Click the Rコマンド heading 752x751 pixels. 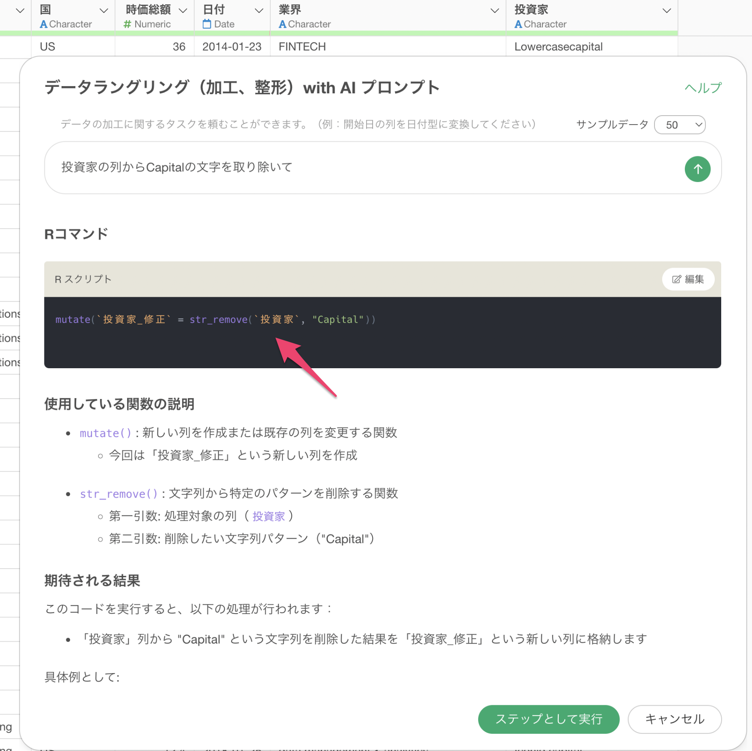click(76, 234)
